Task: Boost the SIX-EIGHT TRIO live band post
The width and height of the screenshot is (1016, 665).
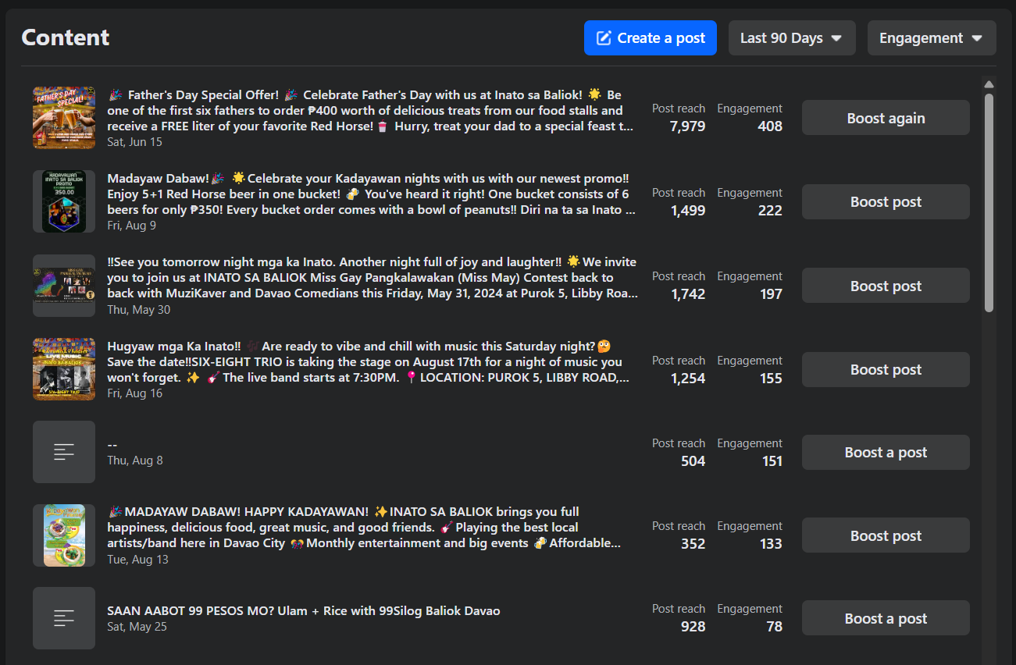Action: (x=886, y=369)
